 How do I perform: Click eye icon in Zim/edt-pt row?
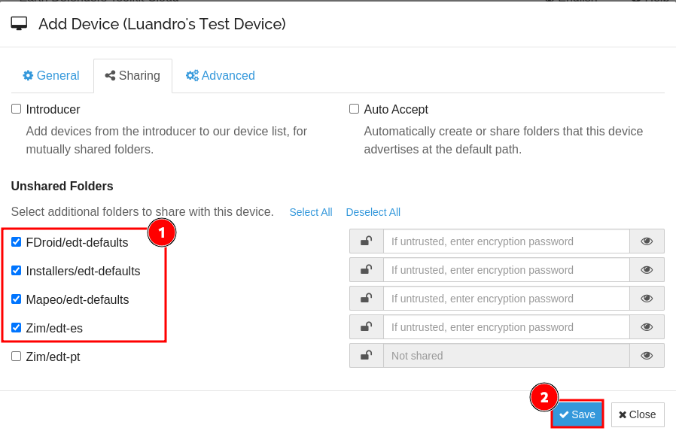click(x=647, y=356)
